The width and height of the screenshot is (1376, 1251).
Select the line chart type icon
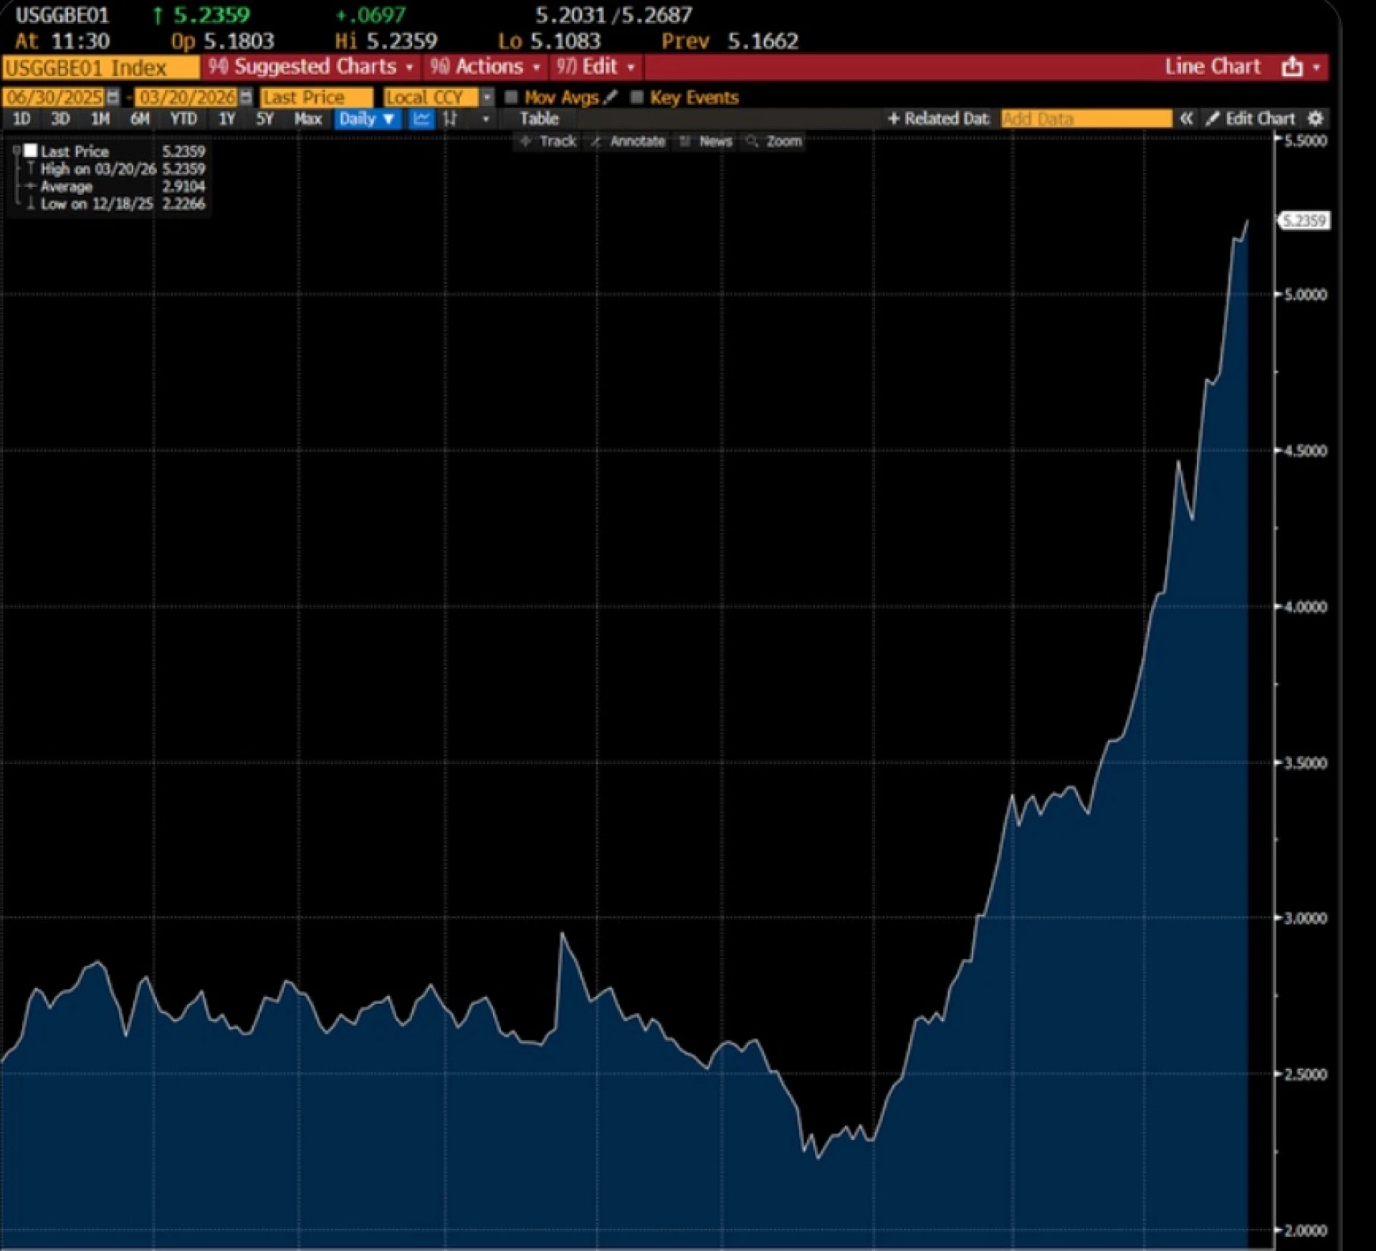[421, 119]
